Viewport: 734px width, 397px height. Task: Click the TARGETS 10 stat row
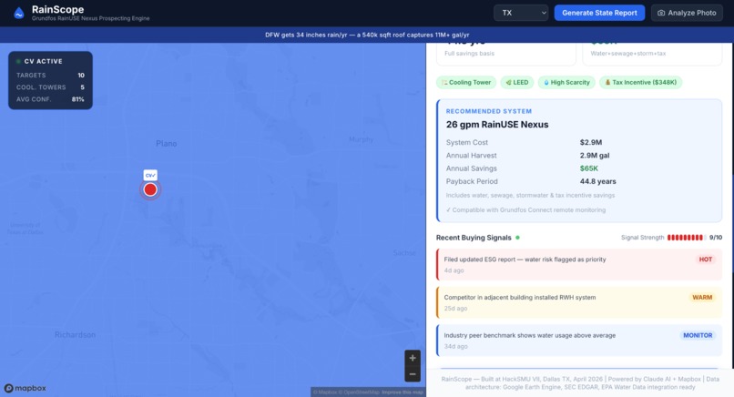point(50,75)
